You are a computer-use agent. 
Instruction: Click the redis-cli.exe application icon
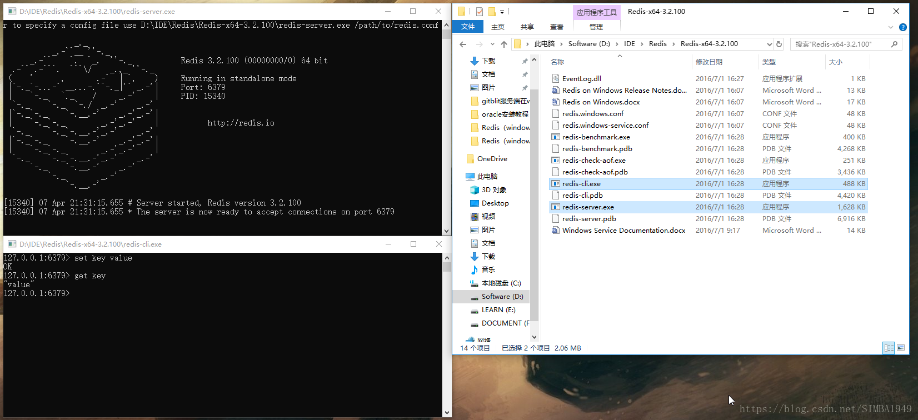coord(555,183)
